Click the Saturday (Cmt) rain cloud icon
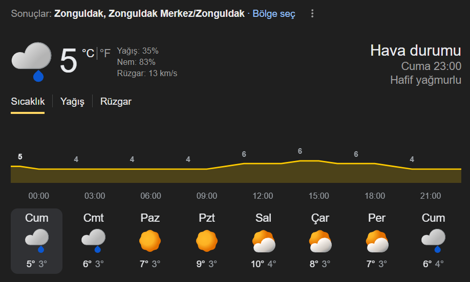470x282 pixels. click(x=93, y=240)
